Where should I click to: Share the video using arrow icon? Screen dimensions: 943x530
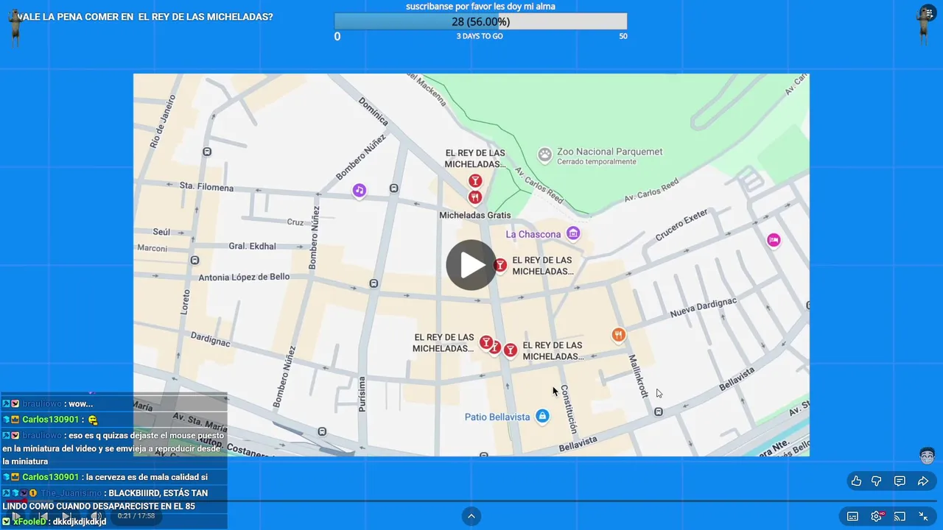pyautogui.click(x=923, y=481)
